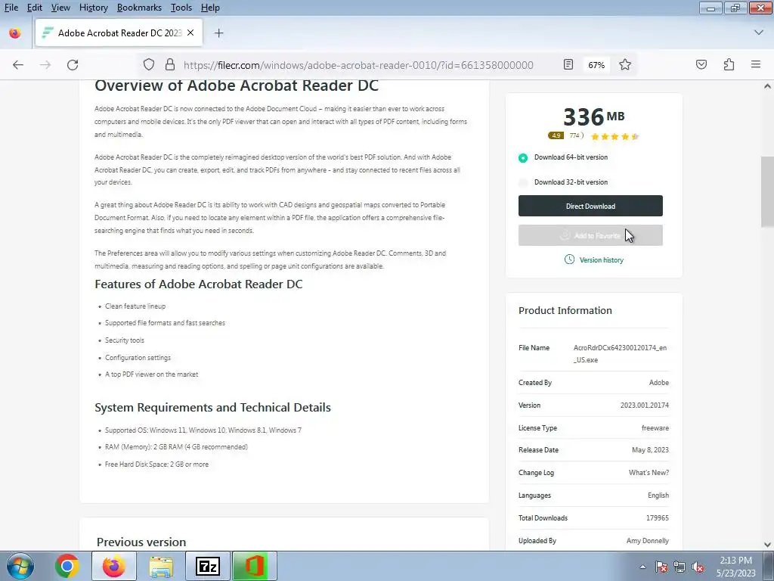
Task: Open the Extensions puzzle icon
Action: [729, 65]
